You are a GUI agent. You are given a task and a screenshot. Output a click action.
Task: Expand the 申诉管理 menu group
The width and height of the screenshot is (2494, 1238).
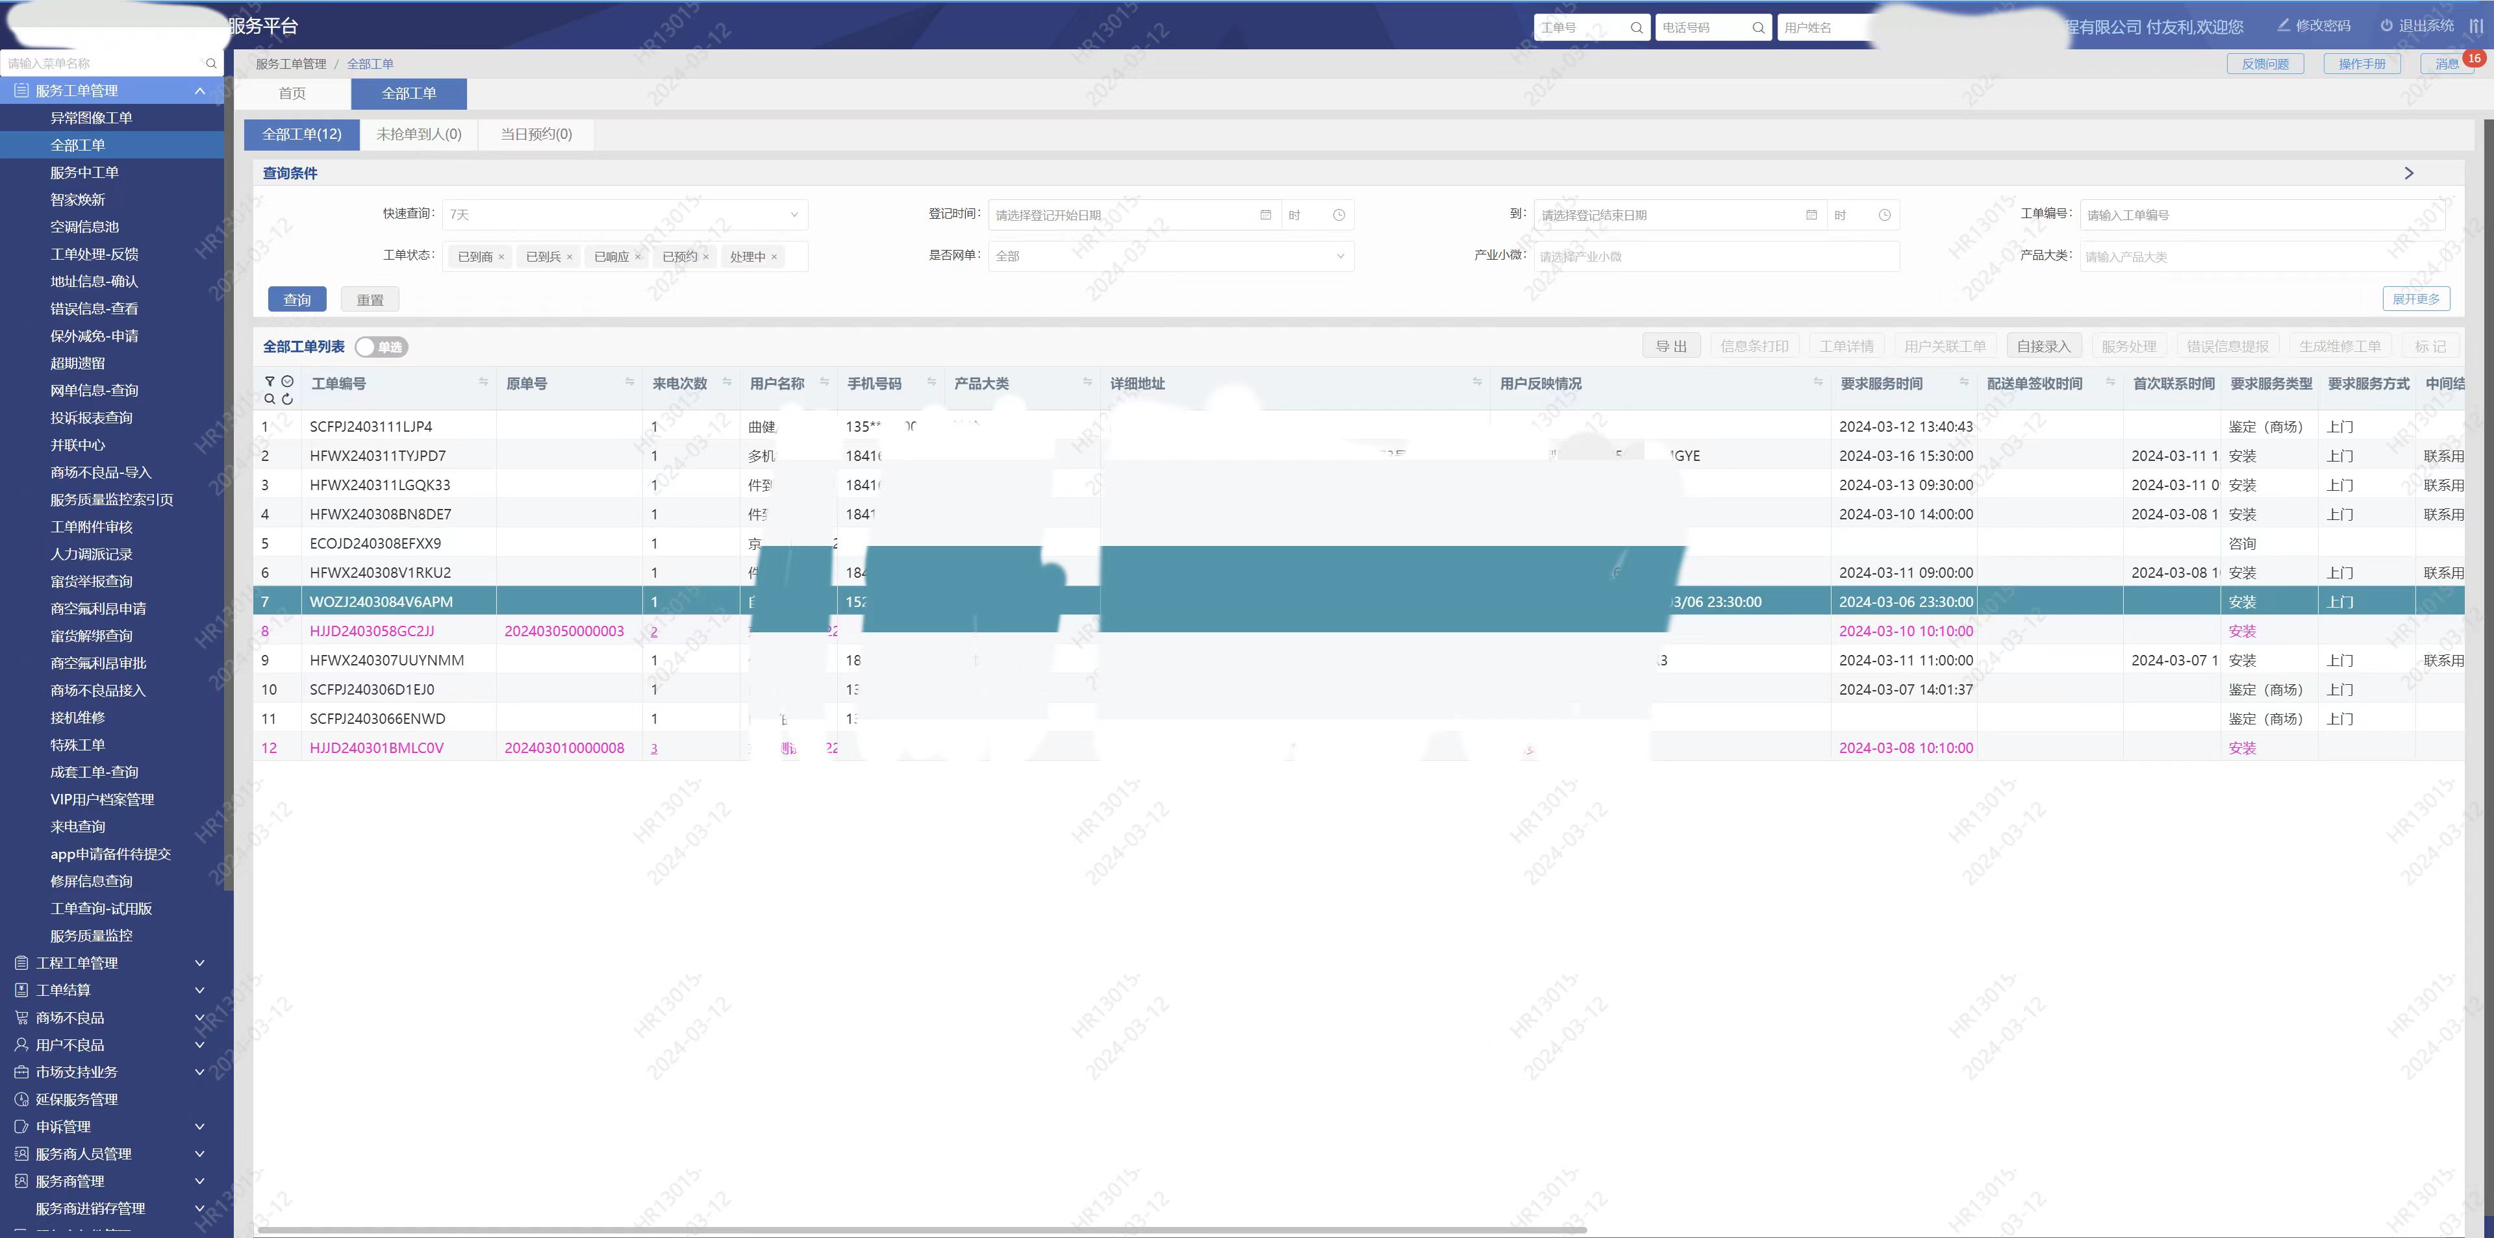[111, 1127]
